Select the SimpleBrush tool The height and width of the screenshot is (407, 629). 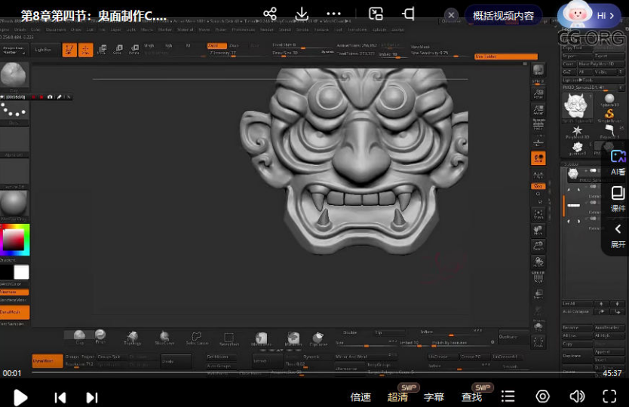click(x=609, y=115)
